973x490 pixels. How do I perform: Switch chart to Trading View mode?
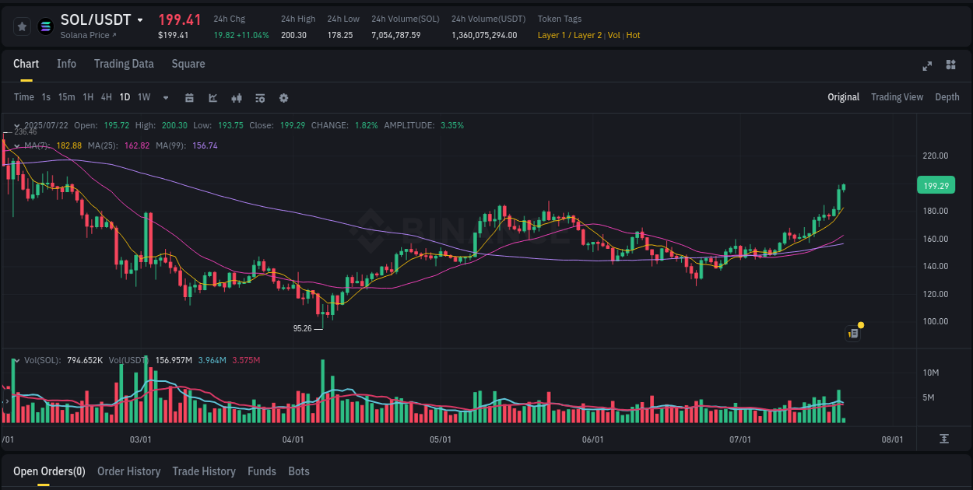897,97
